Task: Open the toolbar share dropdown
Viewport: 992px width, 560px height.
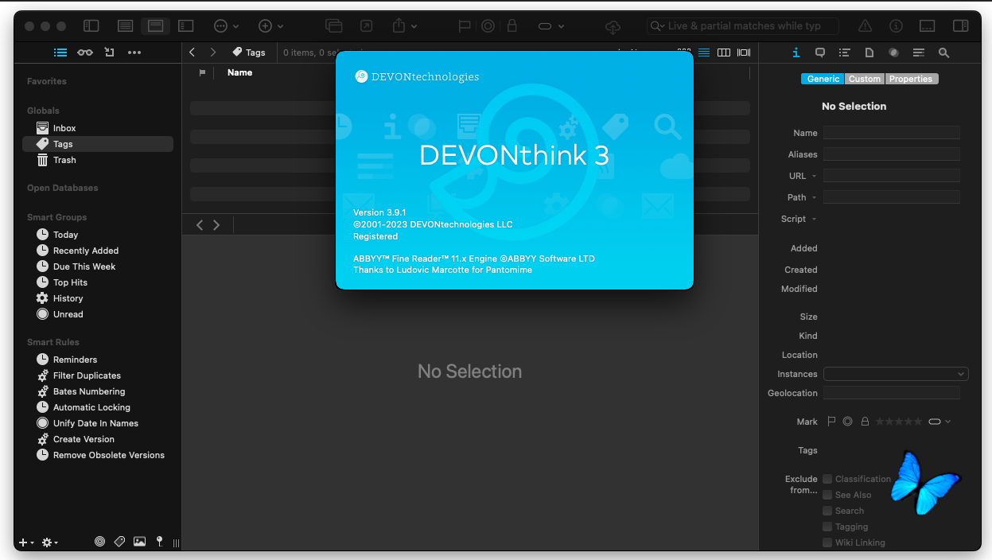Action: (405, 26)
